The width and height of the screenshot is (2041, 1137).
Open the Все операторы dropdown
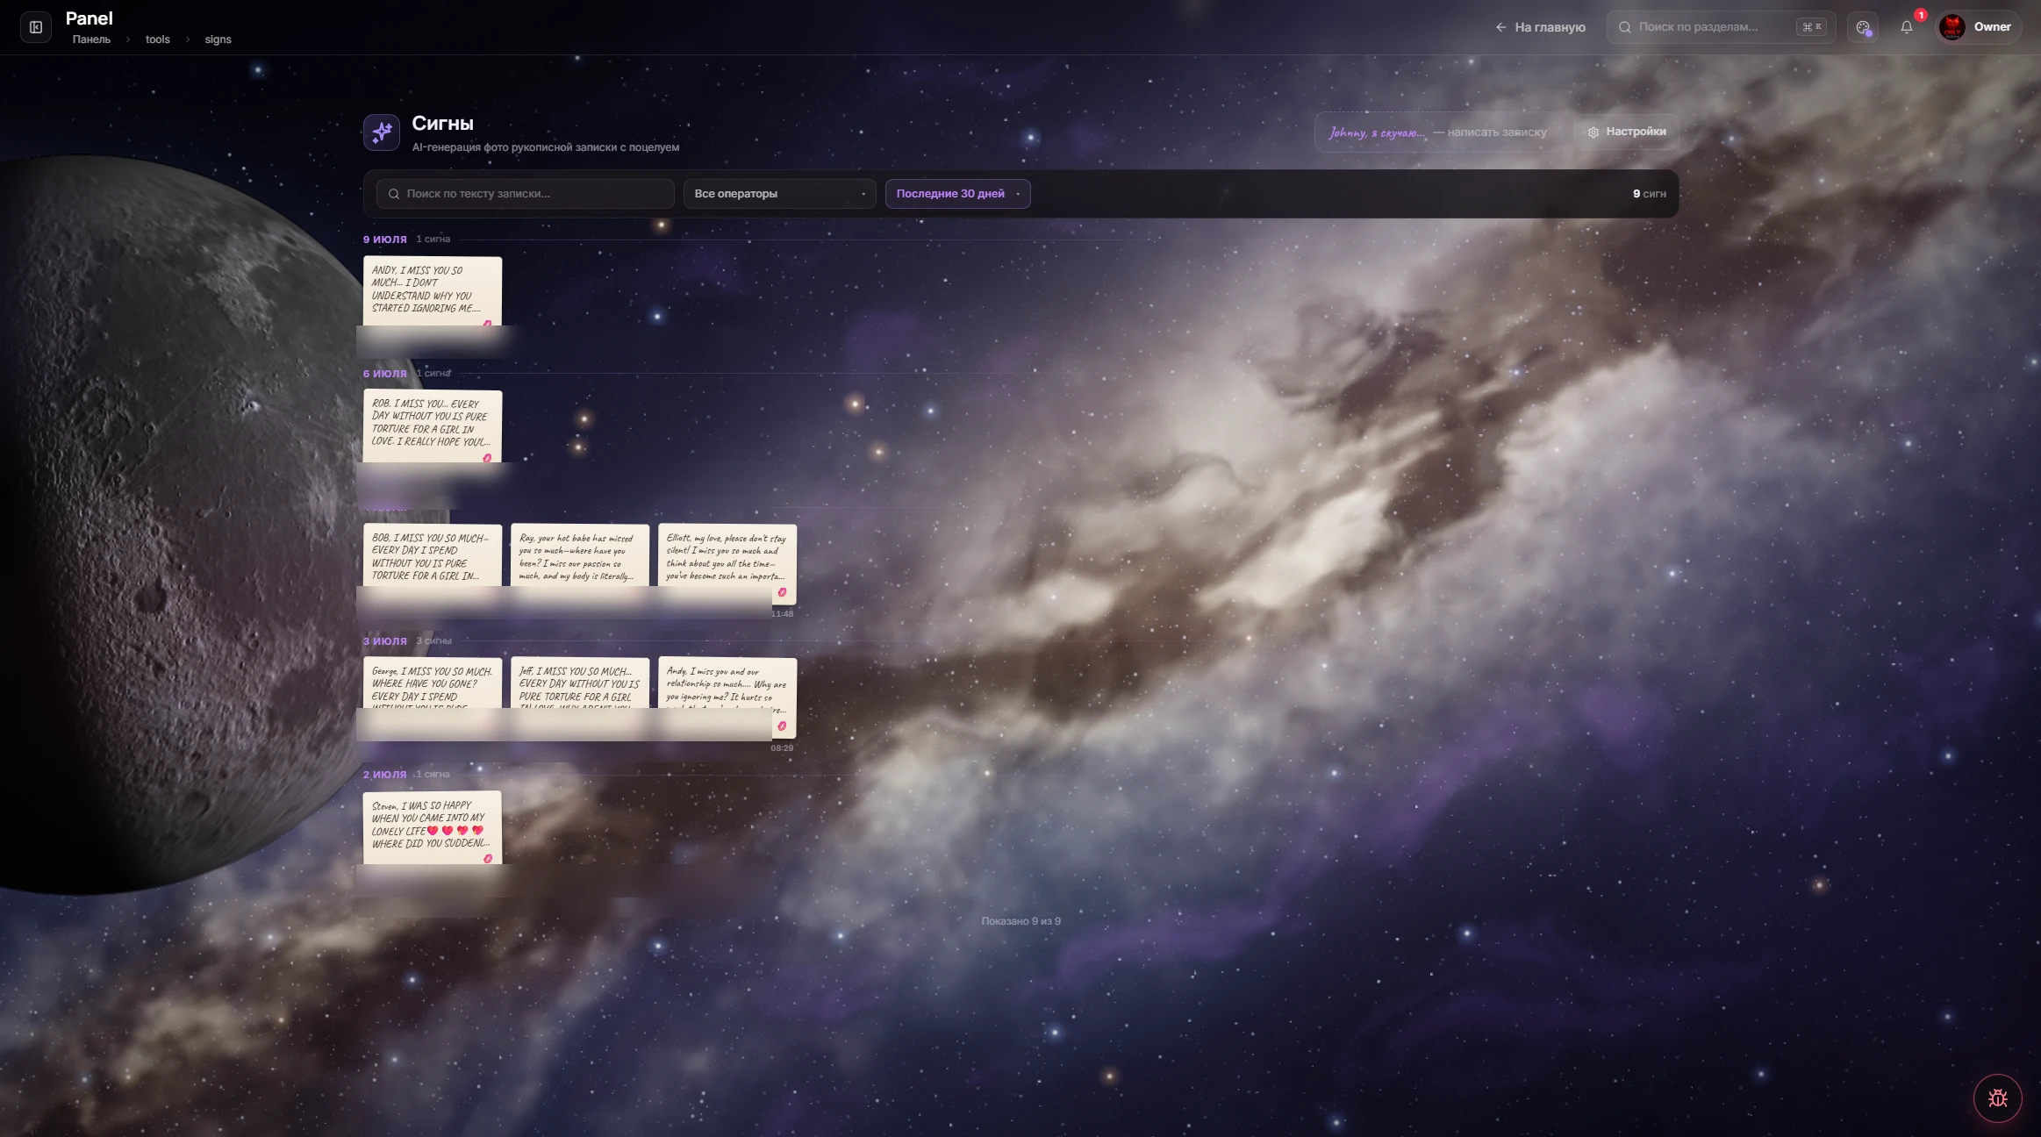(779, 194)
